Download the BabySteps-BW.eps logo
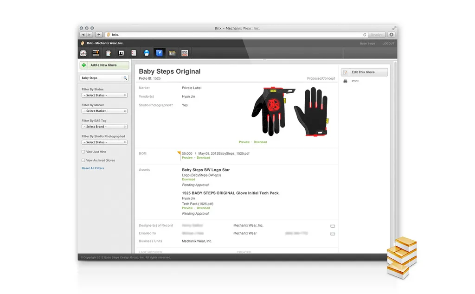The width and height of the screenshot is (475, 294). coord(188,179)
